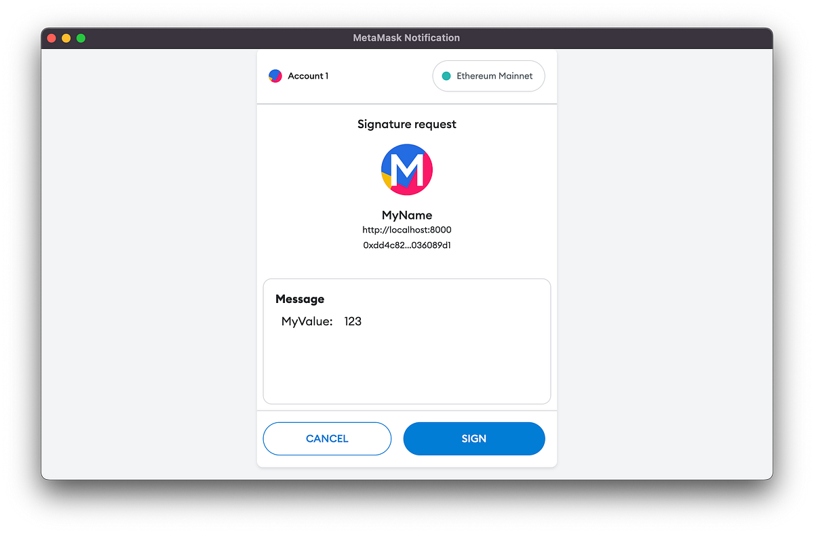This screenshot has height=534, width=814.
Task: Click the MyName site title
Action: 406,215
